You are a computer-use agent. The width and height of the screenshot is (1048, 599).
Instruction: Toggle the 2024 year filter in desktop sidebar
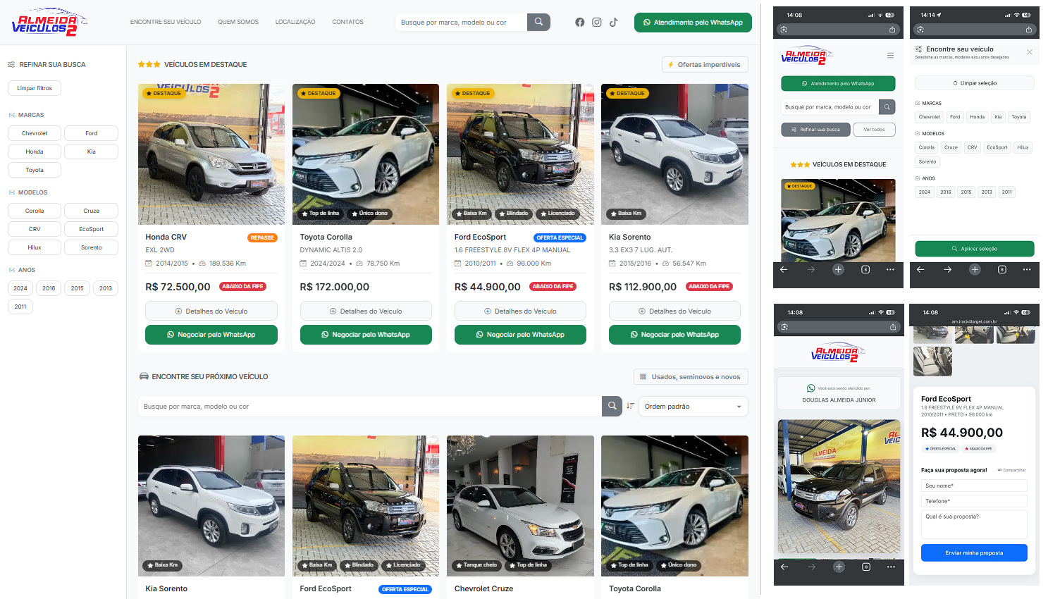(20, 288)
